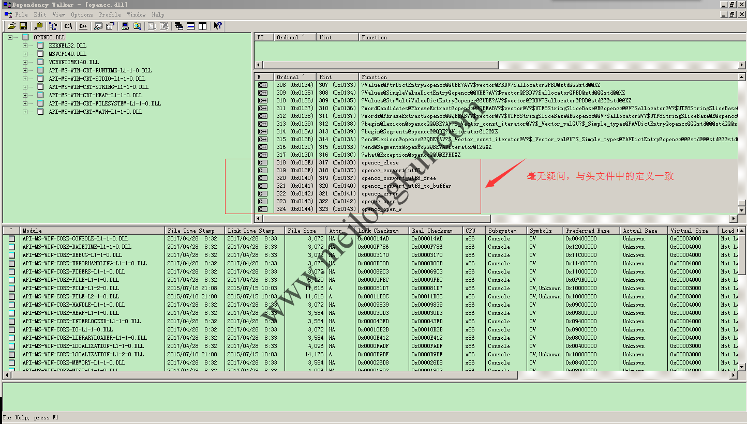
Task: Click the Cascade windows toolbar icon
Action: pyautogui.click(x=179, y=26)
